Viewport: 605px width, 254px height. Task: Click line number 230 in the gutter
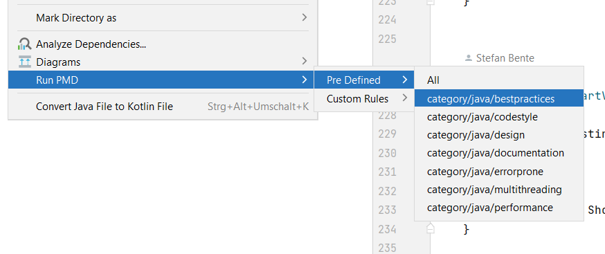pyautogui.click(x=387, y=153)
